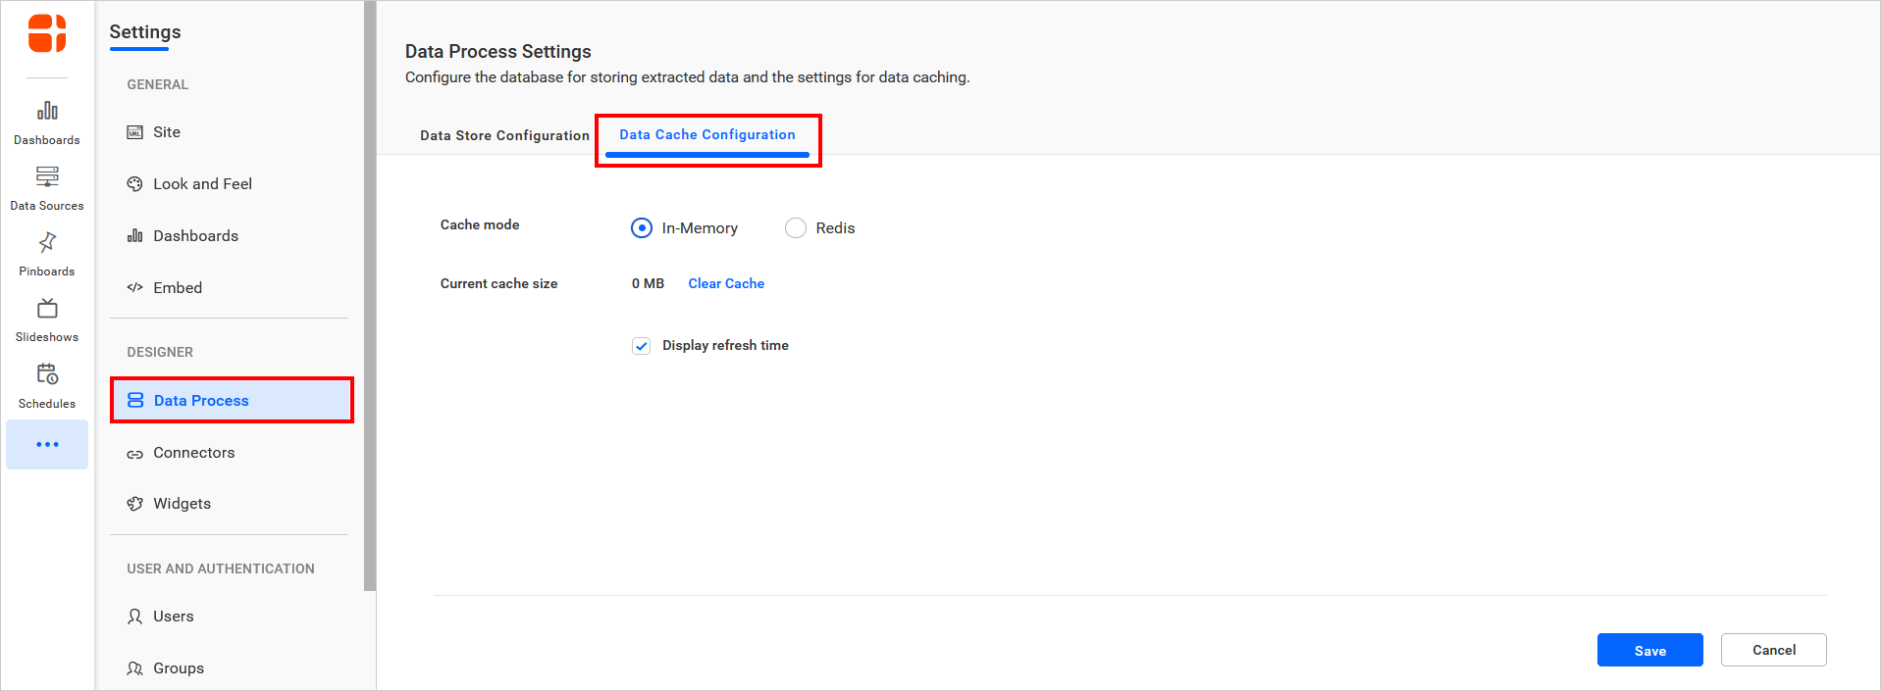Switch to Data Store Configuration tab
The width and height of the screenshot is (1881, 691).
click(504, 135)
